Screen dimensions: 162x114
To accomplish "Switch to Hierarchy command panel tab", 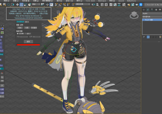I will pyautogui.click(x=152, y=10).
